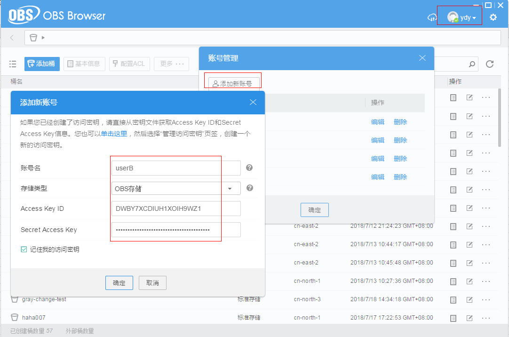This screenshot has width=509, height=337.
Task: Click 编辑 in the first account row
Action: coord(378,122)
